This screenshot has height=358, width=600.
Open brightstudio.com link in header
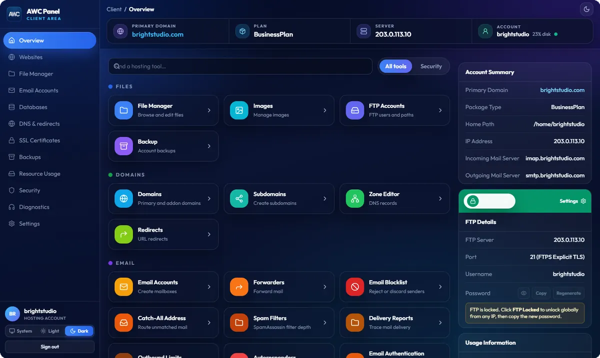tap(157, 34)
